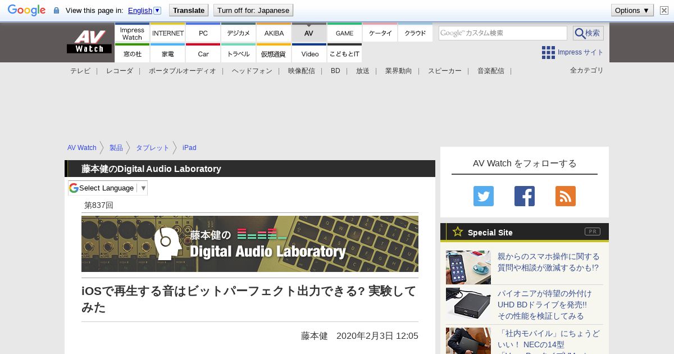Open the PC tab
Screen dimensions: 674x354
tap(203, 33)
